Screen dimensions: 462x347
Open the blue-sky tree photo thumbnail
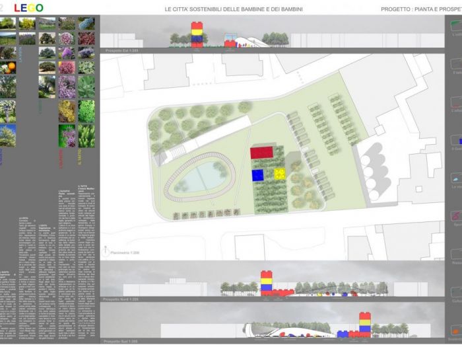click(8, 135)
